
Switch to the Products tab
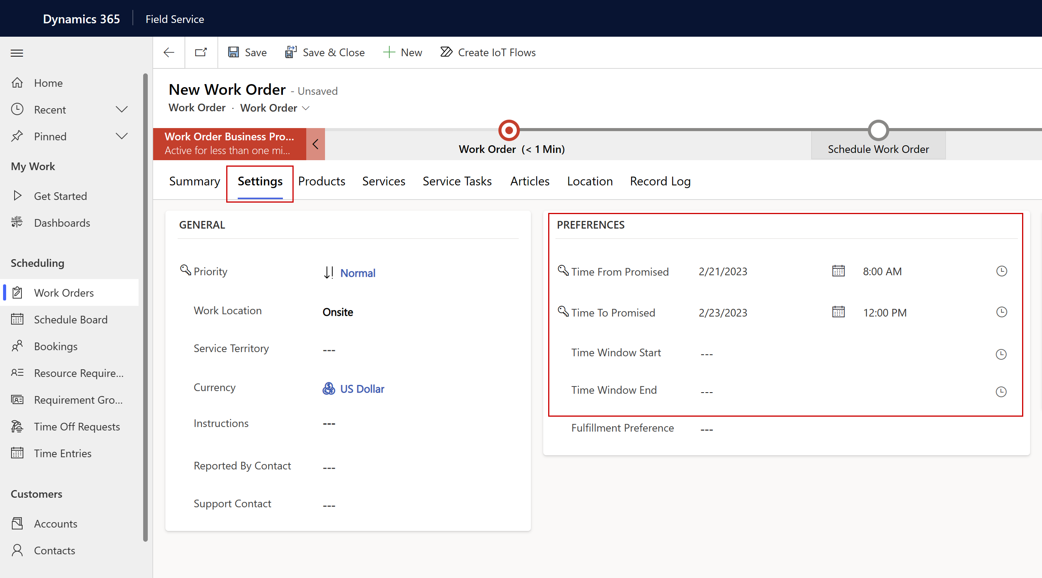click(x=322, y=181)
